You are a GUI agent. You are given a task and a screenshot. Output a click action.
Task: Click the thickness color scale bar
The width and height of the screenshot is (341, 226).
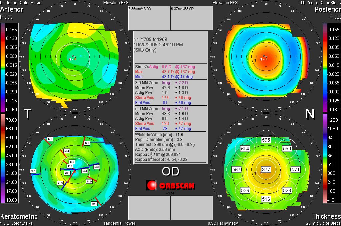click(x=325, y=158)
